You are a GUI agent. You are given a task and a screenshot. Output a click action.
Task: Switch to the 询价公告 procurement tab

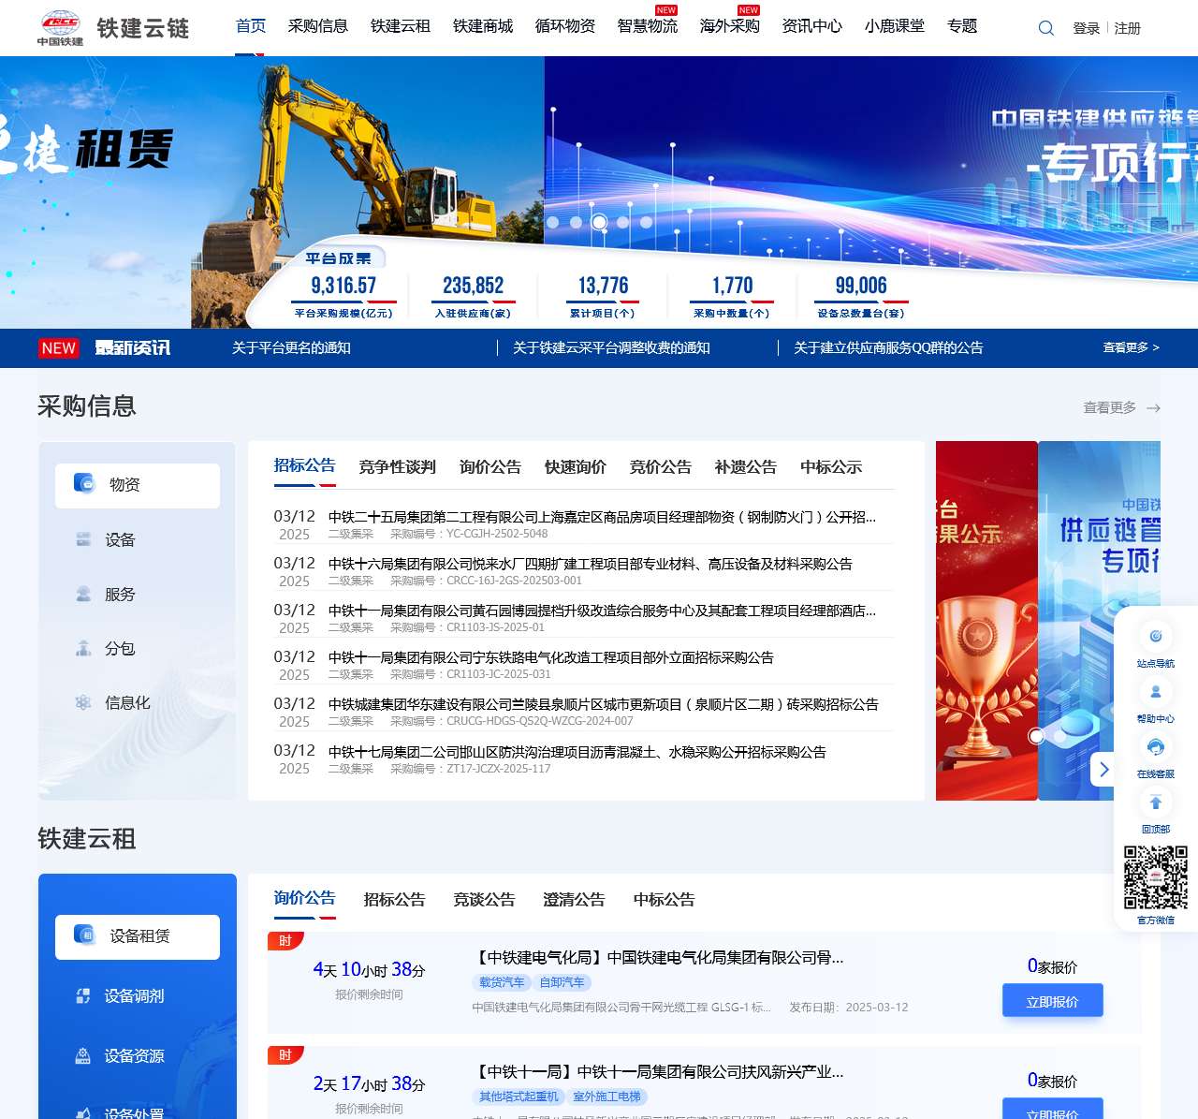[490, 467]
